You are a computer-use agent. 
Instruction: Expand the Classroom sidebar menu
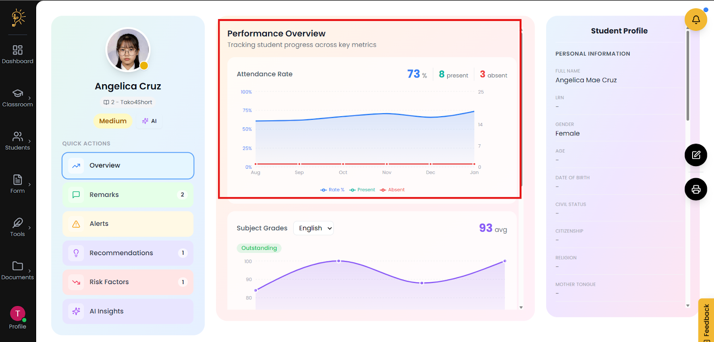(17, 98)
